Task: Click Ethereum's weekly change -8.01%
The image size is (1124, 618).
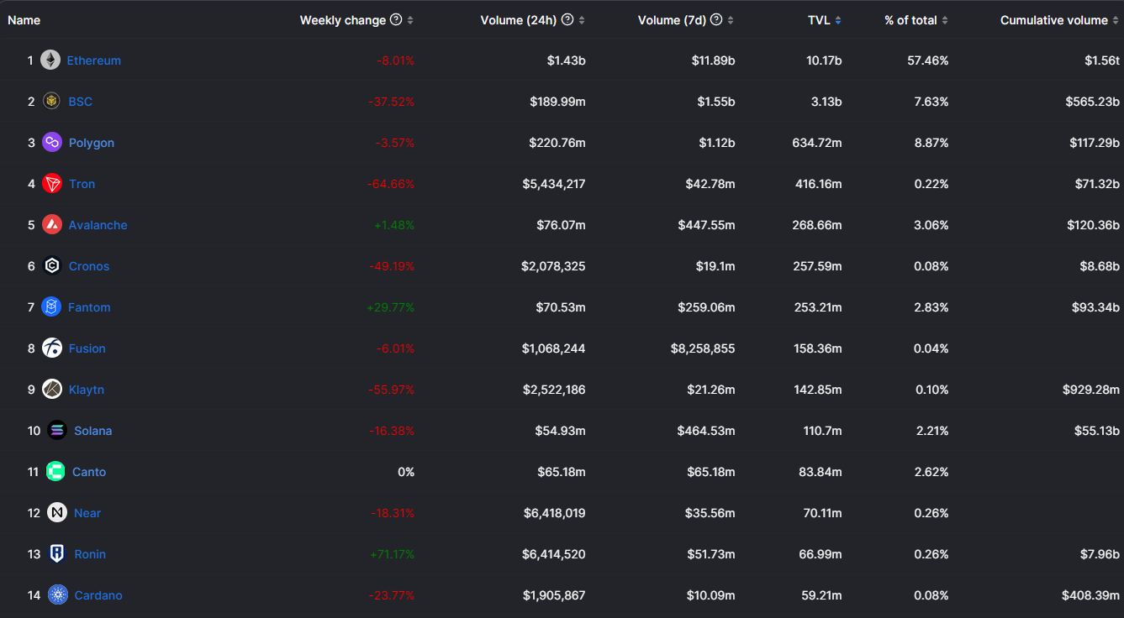Action: pos(395,60)
